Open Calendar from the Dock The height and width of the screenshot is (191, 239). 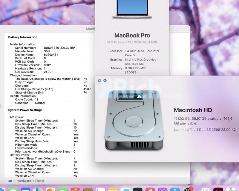tap(76, 189)
